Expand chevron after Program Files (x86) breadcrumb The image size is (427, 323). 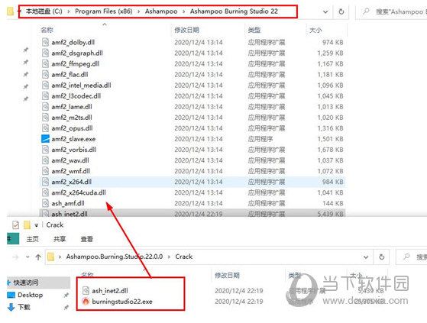pos(138,11)
